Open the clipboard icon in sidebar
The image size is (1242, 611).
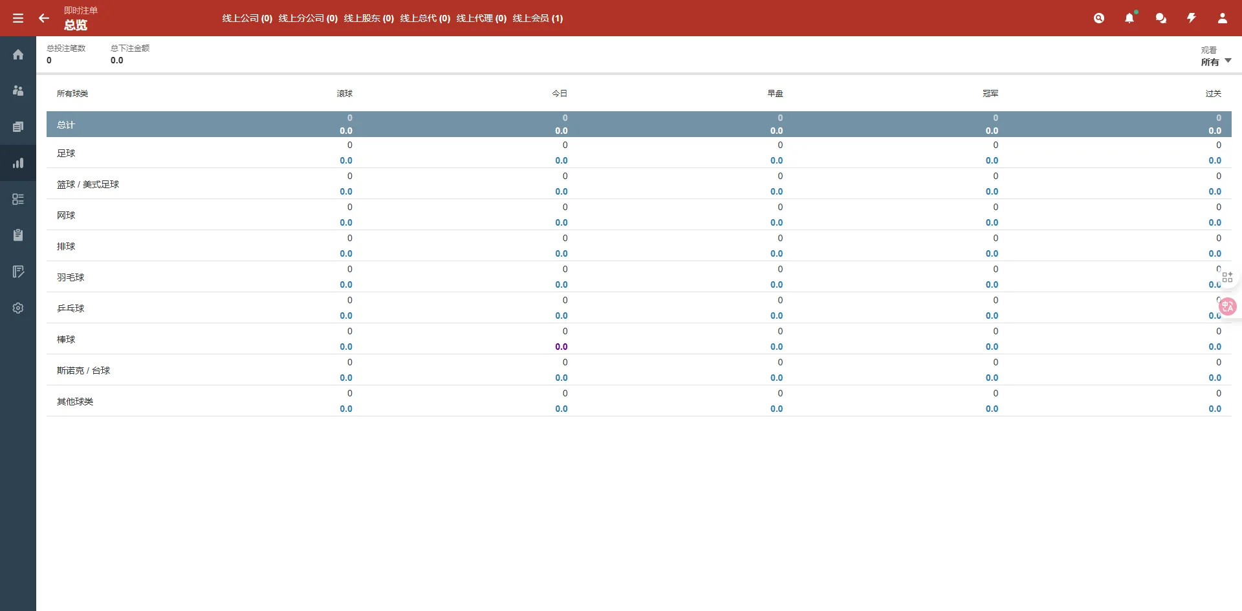(x=18, y=235)
